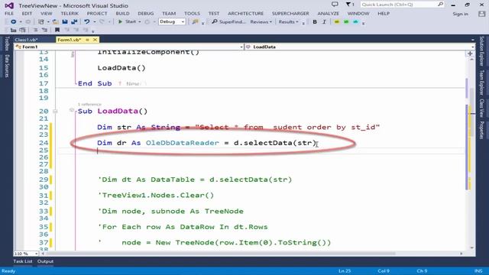This screenshot has width=489, height=275.
Task: Click the Open File folder icon
Action: (x=56, y=22)
